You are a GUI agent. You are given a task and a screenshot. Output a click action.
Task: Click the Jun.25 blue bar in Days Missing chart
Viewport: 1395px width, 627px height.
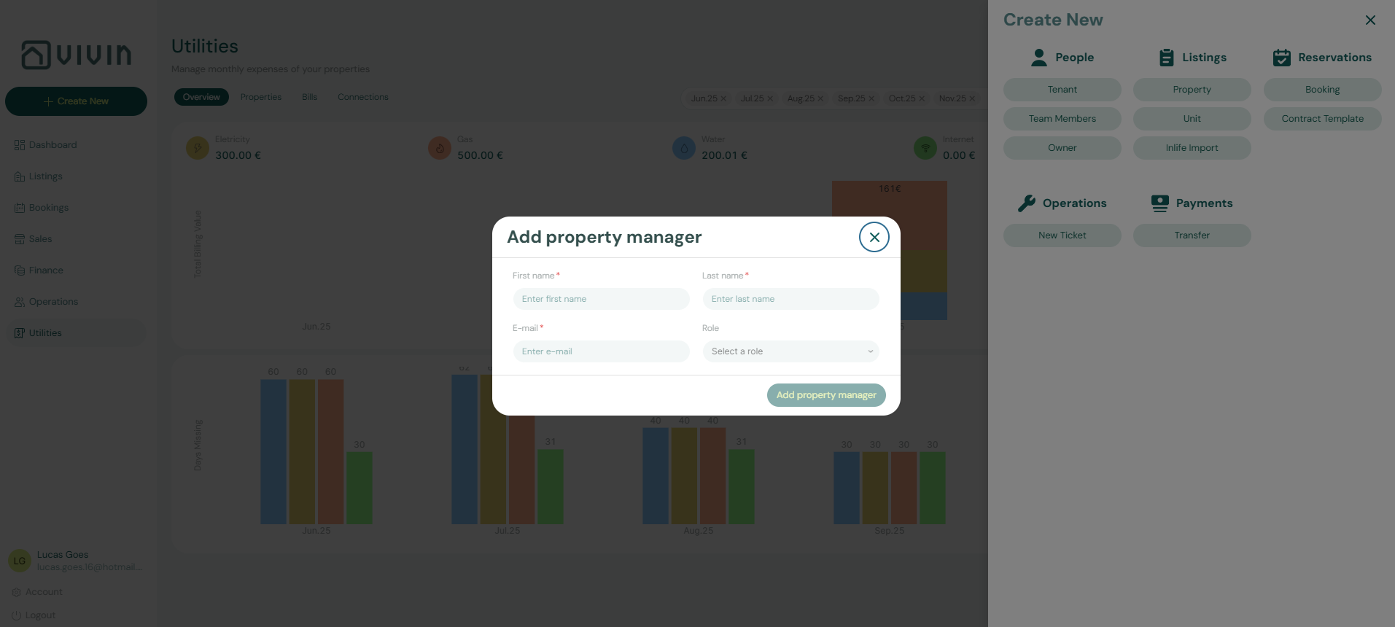[273, 451]
